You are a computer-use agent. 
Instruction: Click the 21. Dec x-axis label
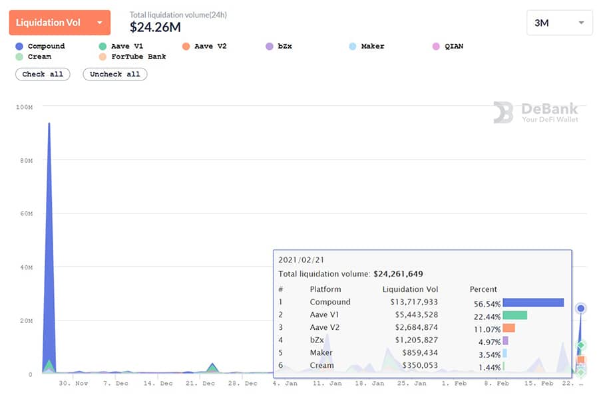(x=200, y=383)
